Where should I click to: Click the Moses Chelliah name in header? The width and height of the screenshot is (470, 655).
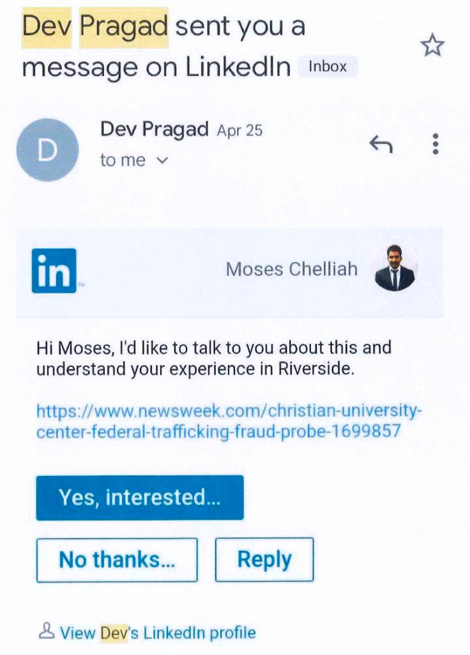291,269
